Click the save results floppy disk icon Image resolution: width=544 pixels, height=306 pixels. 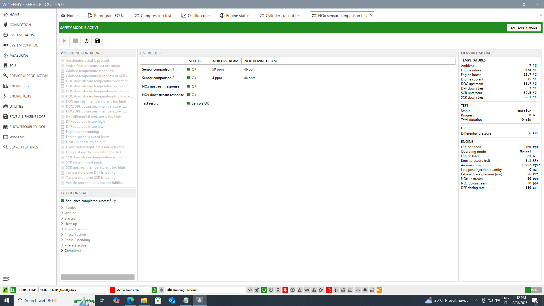[x=97, y=41]
